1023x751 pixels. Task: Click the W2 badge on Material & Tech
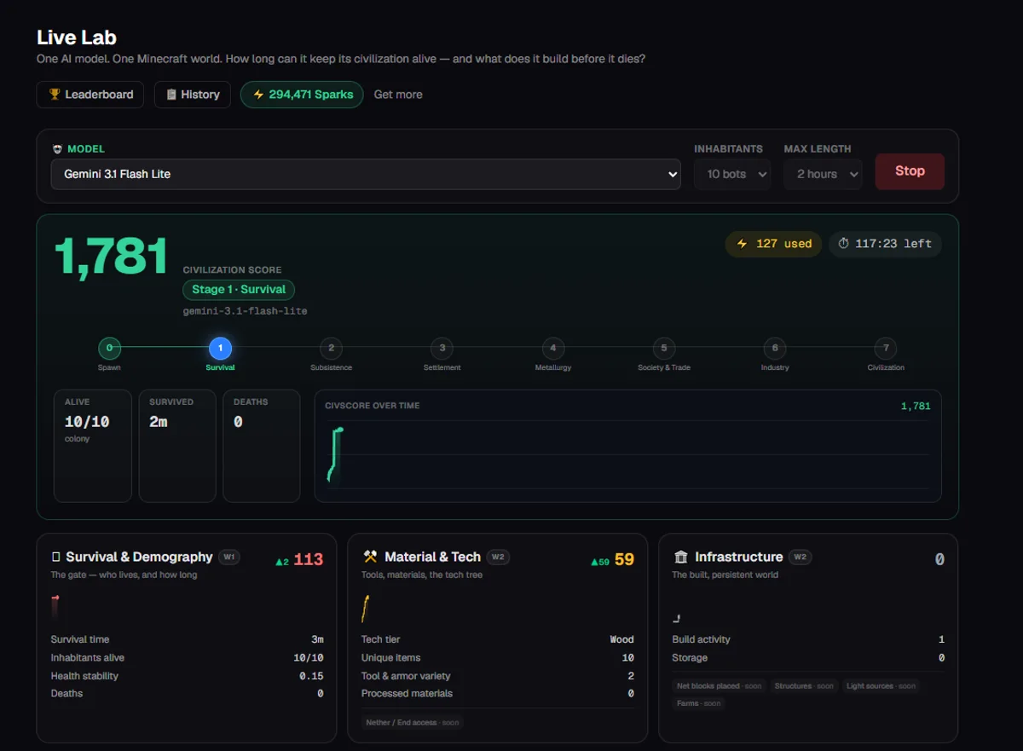click(x=499, y=557)
